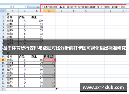
Task: Click 产品 header cell in row 2
Action: 25,17
